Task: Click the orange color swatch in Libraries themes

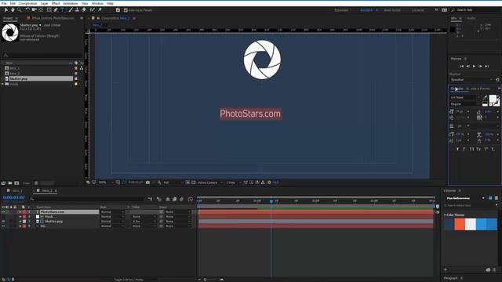Action: coord(460,224)
